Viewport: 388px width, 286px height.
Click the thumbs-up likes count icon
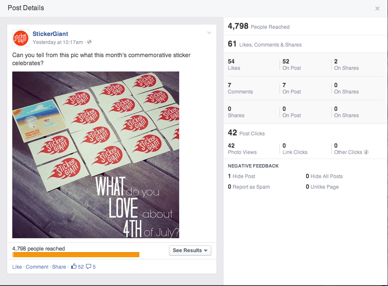point(74,267)
